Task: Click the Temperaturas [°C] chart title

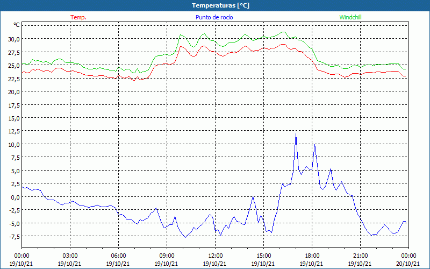Action: pos(220,5)
